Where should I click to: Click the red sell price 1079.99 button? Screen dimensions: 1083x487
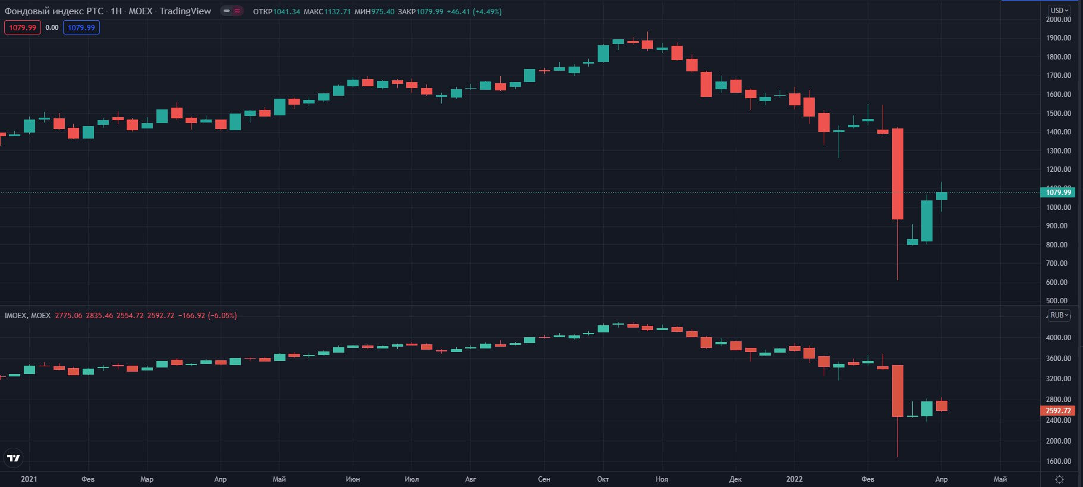[x=23, y=27]
